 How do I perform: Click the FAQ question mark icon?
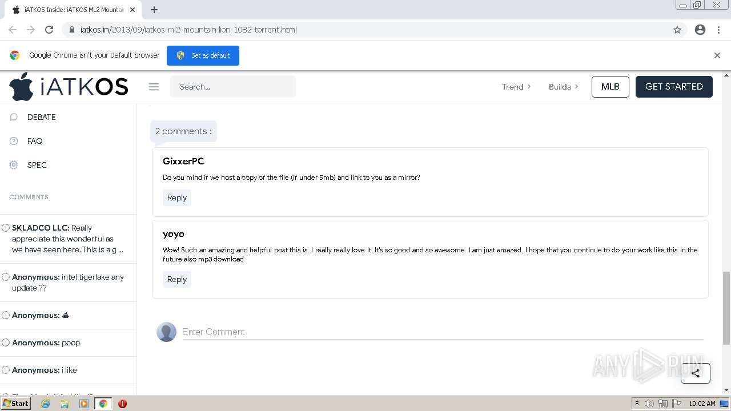point(14,141)
